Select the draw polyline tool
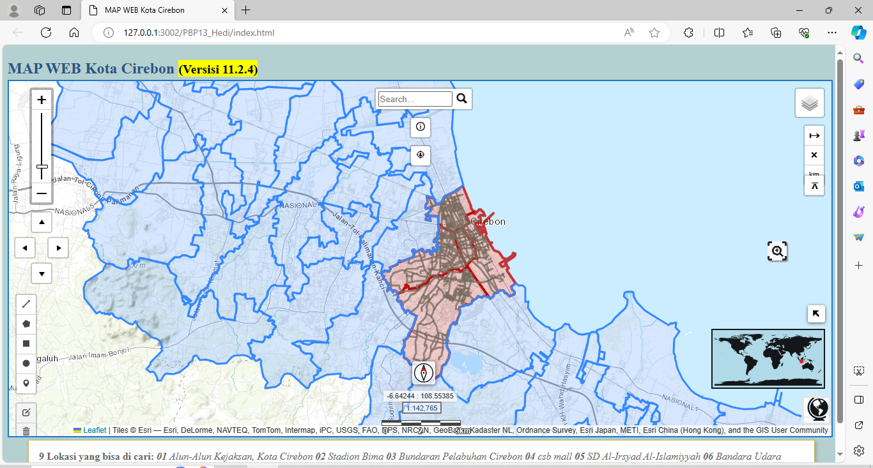Viewport: 873px width, 468px height. point(26,304)
